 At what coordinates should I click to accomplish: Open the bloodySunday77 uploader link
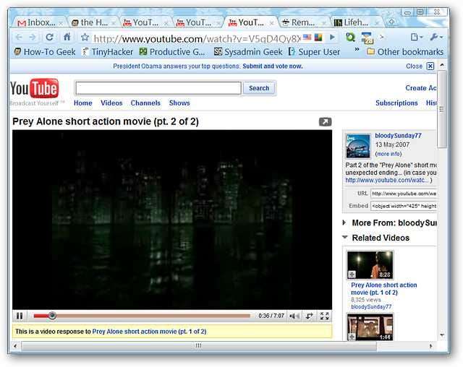pyautogui.click(x=398, y=136)
